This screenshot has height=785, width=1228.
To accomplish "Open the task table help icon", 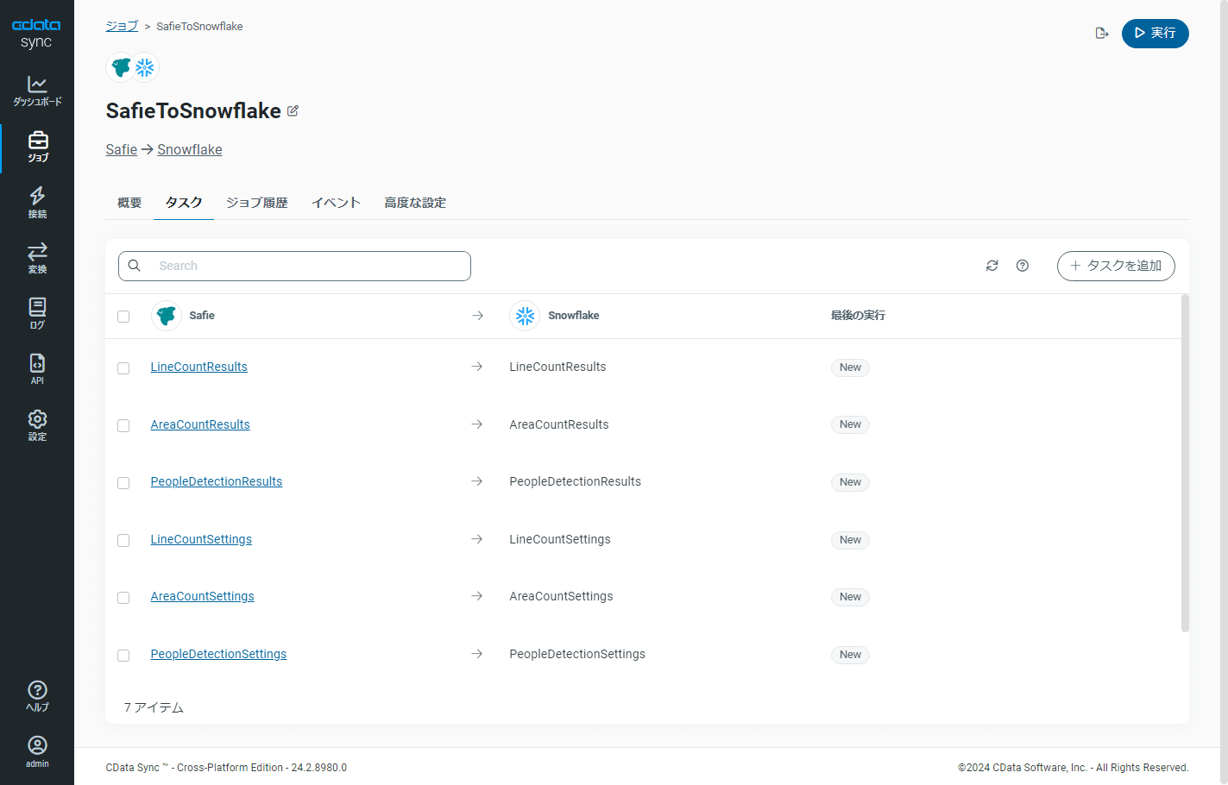I will 1023,266.
